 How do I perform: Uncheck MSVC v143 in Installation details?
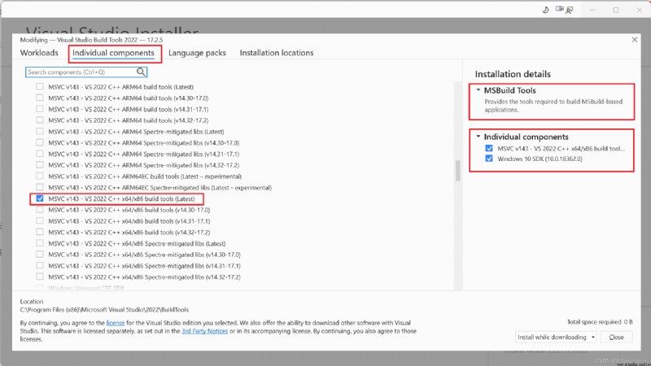coord(489,148)
